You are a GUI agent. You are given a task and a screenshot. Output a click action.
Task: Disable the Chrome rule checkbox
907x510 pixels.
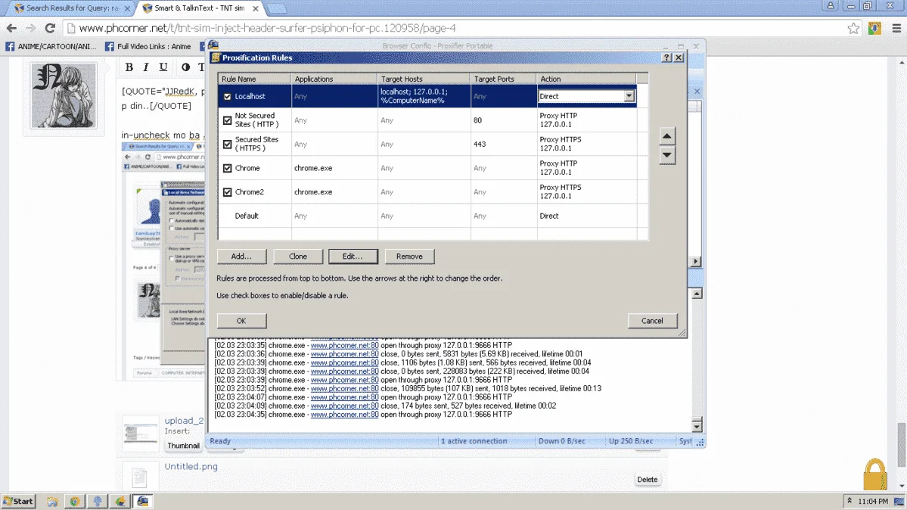[228, 169]
